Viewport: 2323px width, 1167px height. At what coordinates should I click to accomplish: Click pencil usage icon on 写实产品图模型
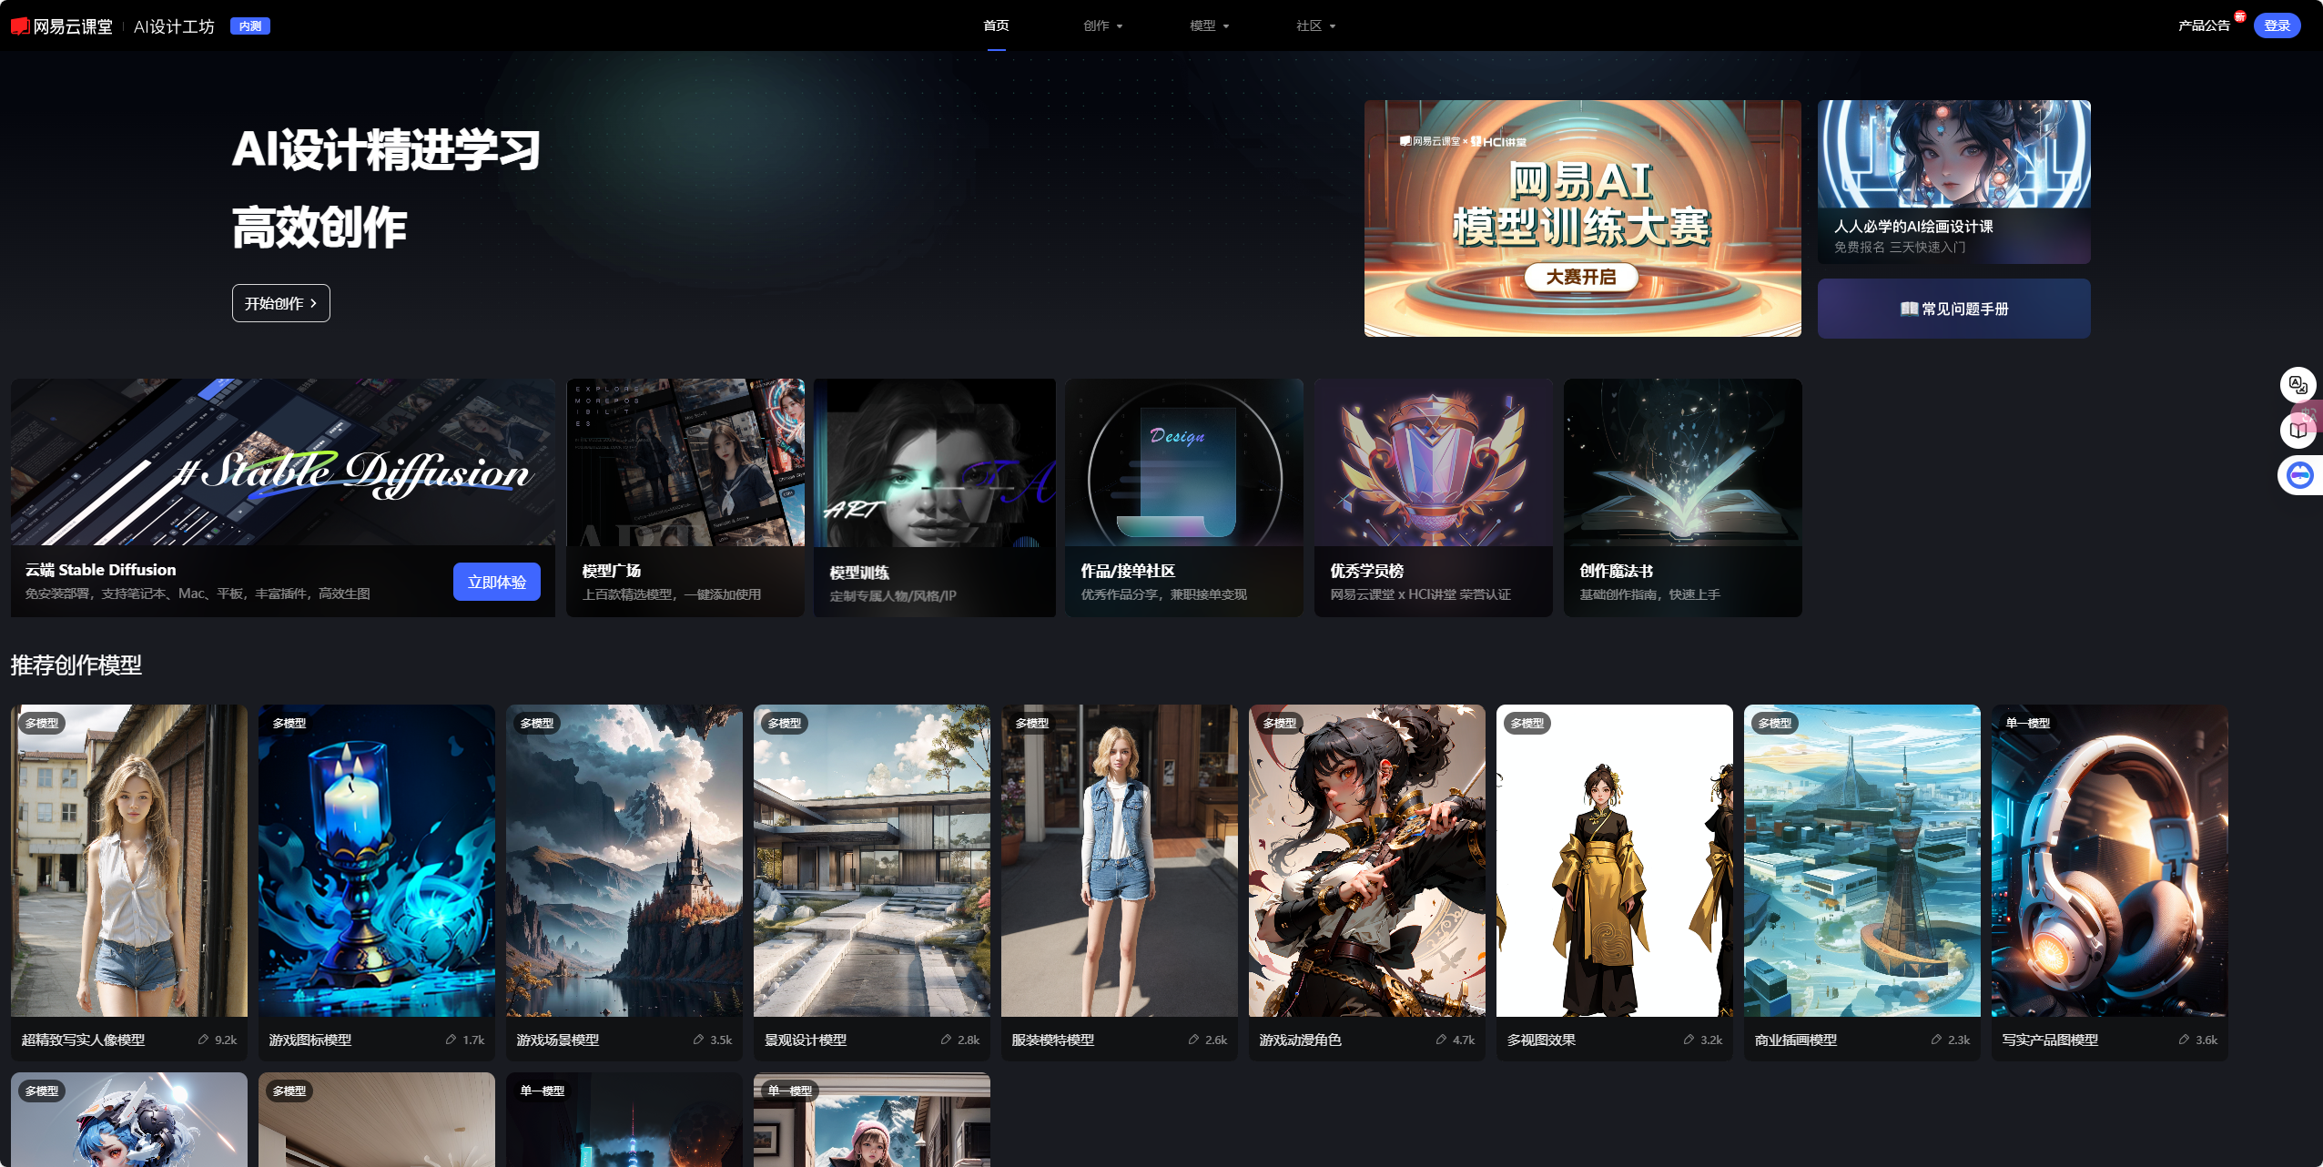point(2184,1040)
